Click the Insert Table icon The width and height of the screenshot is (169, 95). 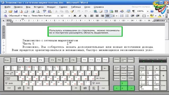click(106, 11)
